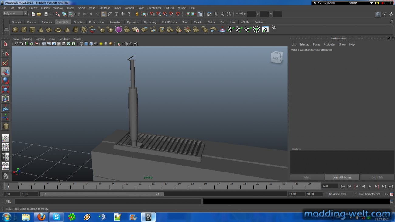Screen dimensions: 395x222
Task: Create a polygon Plane from shelf
Action: pos(49,29)
